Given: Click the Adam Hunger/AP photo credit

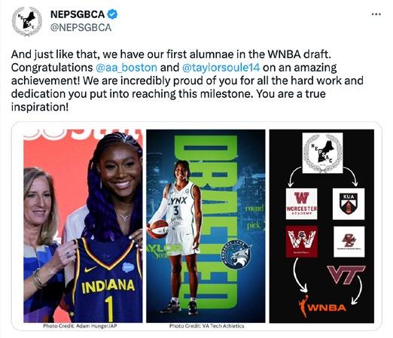Looking at the screenshot, I should tap(80, 326).
